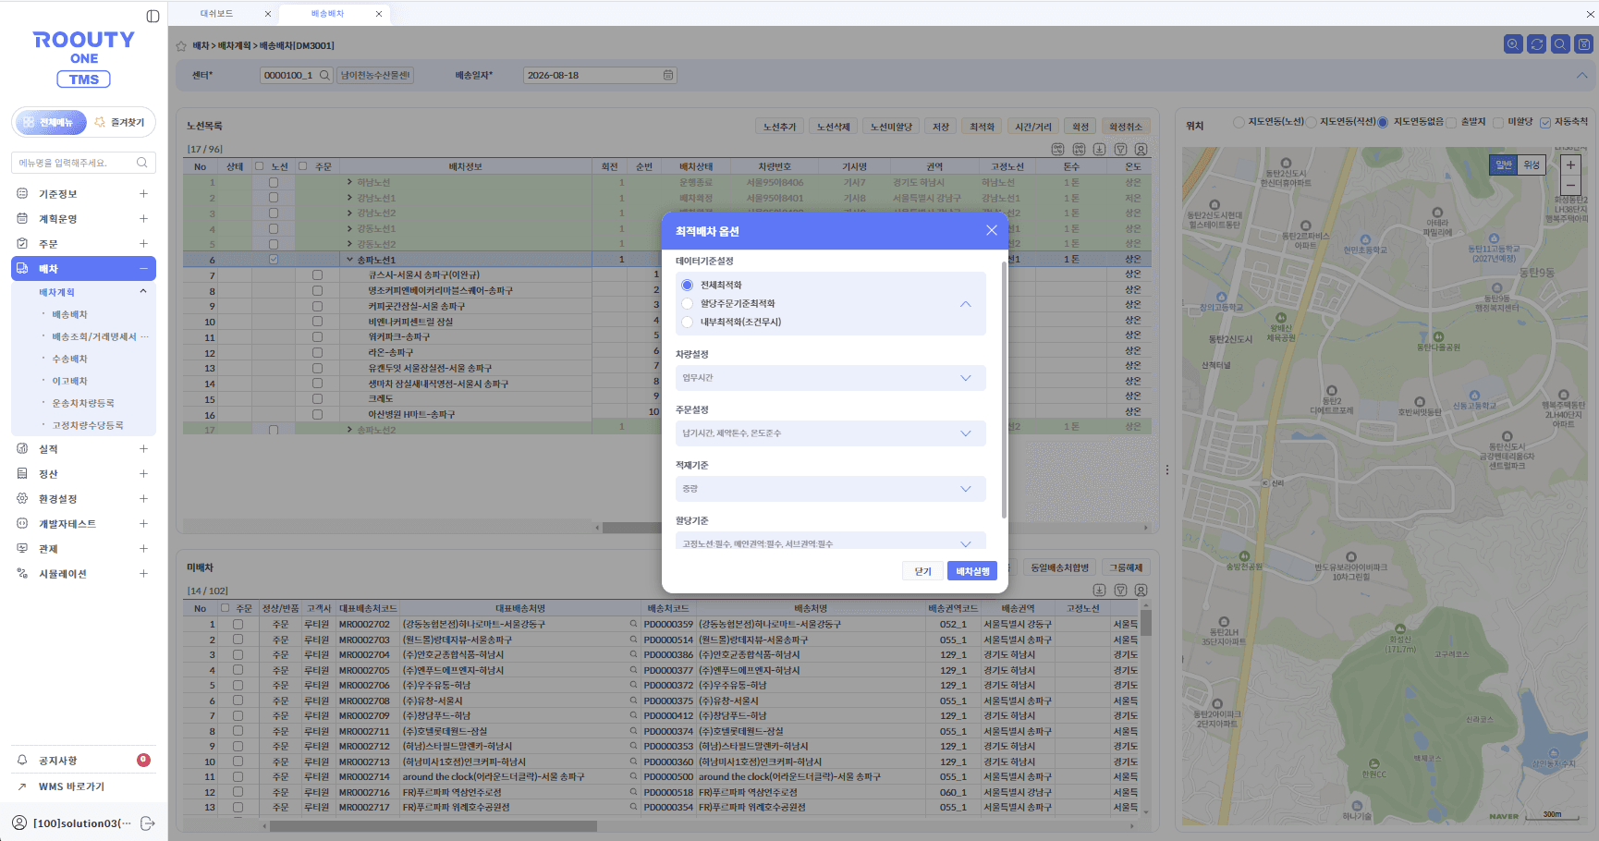Click the user settings icon above 미배차 grid

(1141, 590)
